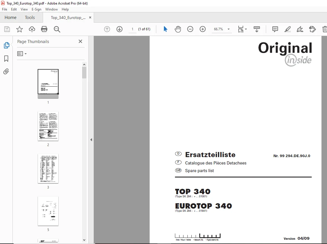The image size is (327, 244).
Task: Click the TOP 340 title
Action: point(193,191)
